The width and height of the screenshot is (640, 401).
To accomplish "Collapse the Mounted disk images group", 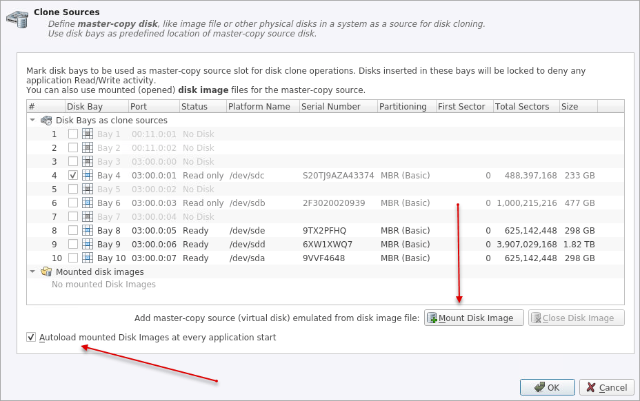I will [x=32, y=271].
